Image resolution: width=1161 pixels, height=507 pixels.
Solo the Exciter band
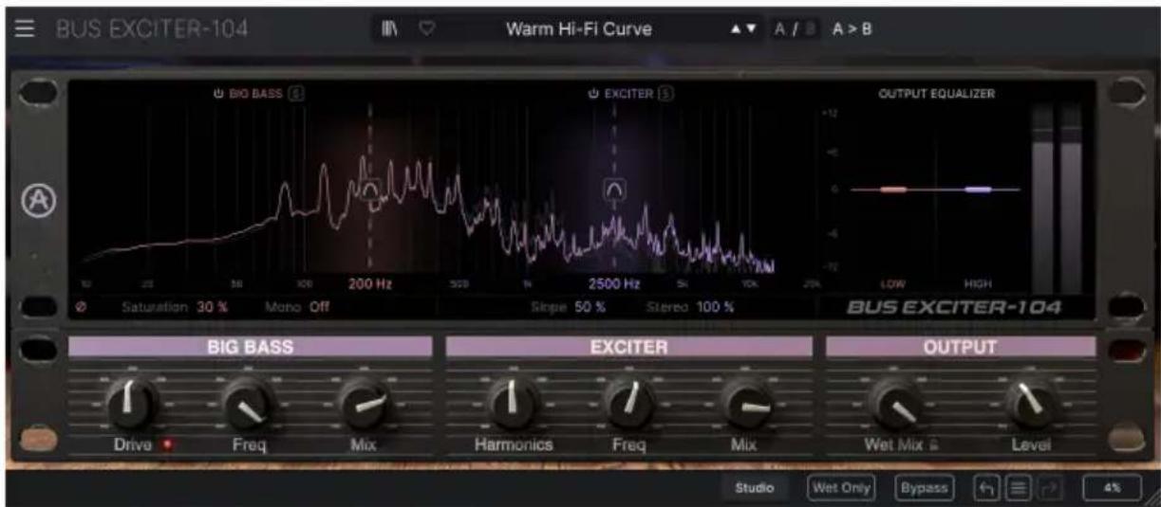click(667, 94)
